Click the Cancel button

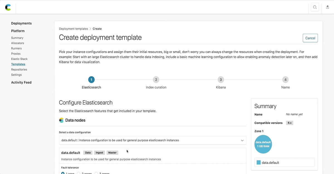(310, 38)
